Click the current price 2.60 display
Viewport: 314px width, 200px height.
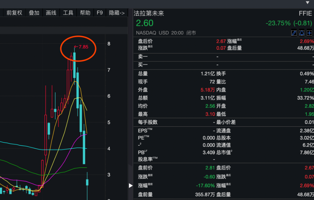click(x=144, y=23)
